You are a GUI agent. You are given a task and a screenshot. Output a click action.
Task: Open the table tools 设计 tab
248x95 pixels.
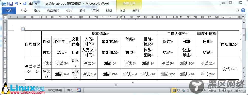click(x=123, y=11)
